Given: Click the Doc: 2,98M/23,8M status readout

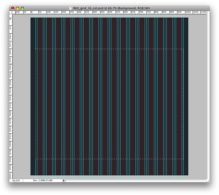Looking at the screenshot, I should tap(43, 181).
